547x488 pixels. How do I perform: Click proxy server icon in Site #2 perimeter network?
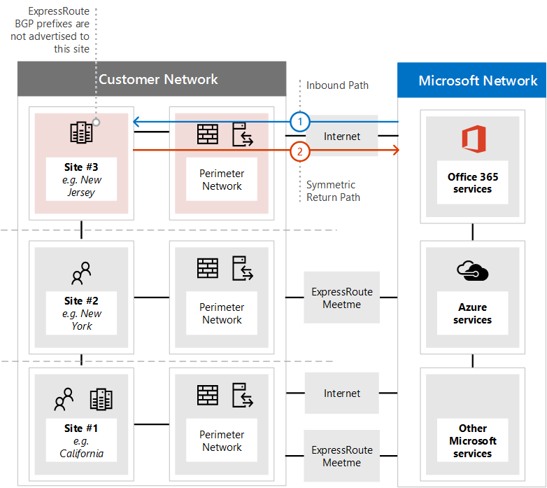coord(243,268)
